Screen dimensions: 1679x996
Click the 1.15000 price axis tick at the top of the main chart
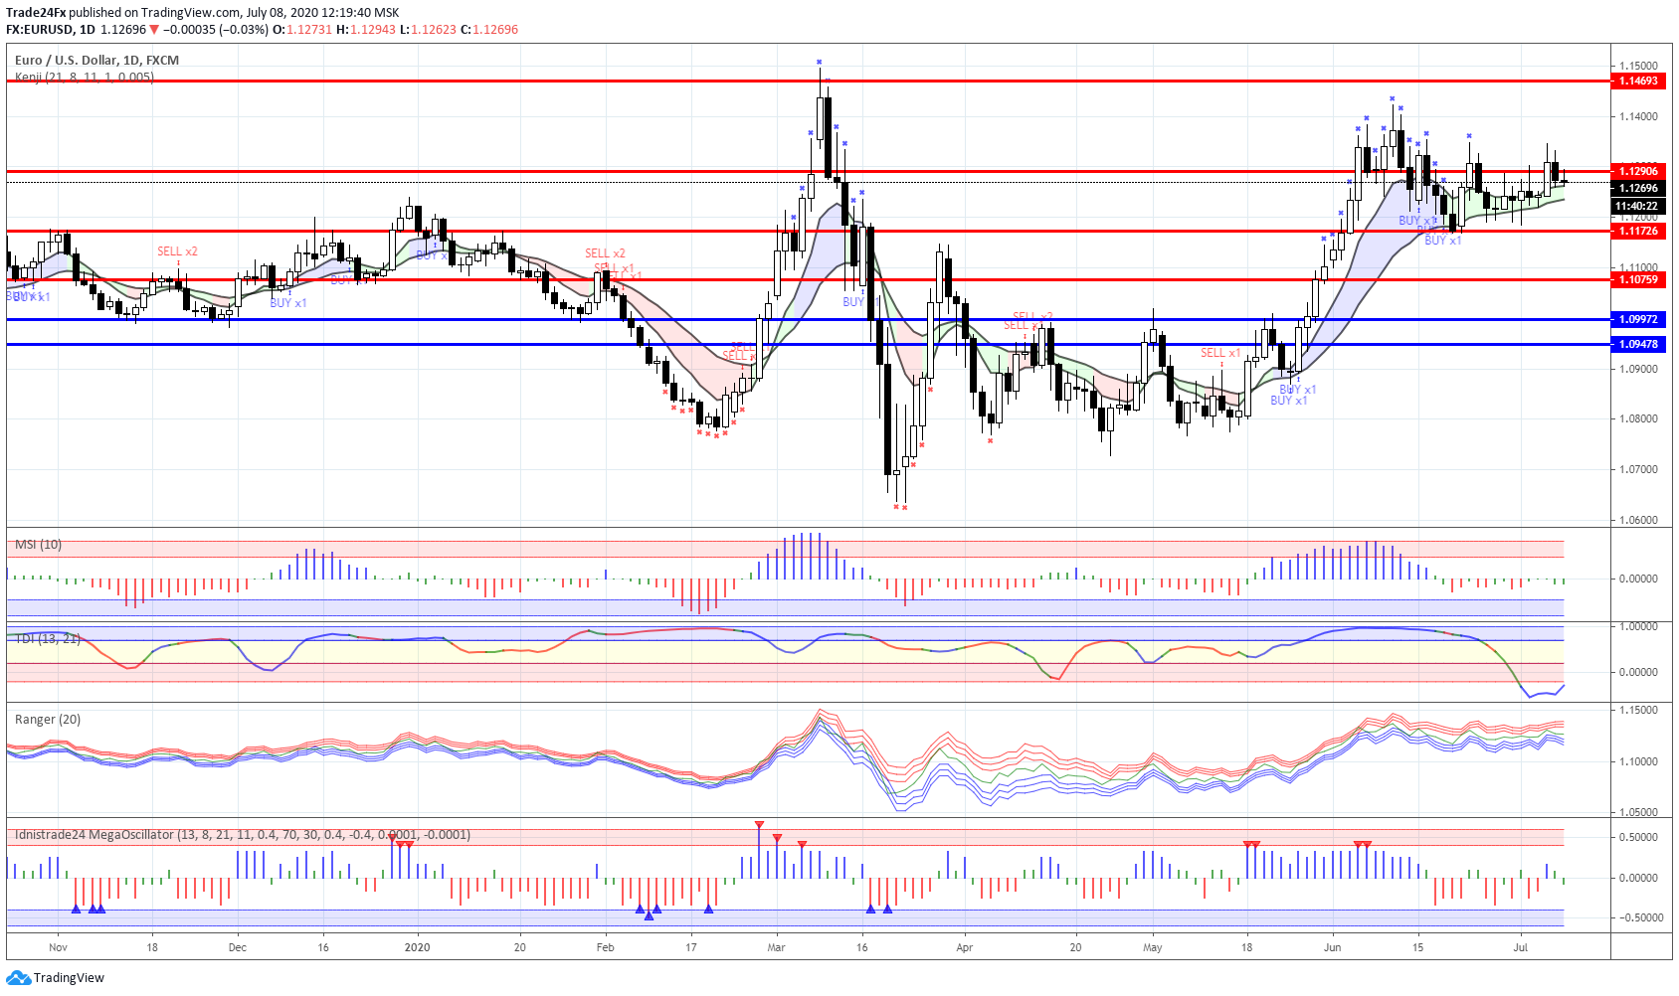tap(1638, 66)
